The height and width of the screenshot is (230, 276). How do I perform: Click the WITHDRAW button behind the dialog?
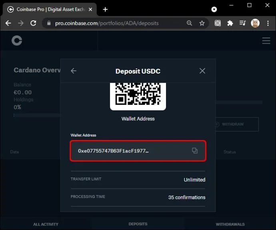237,124
